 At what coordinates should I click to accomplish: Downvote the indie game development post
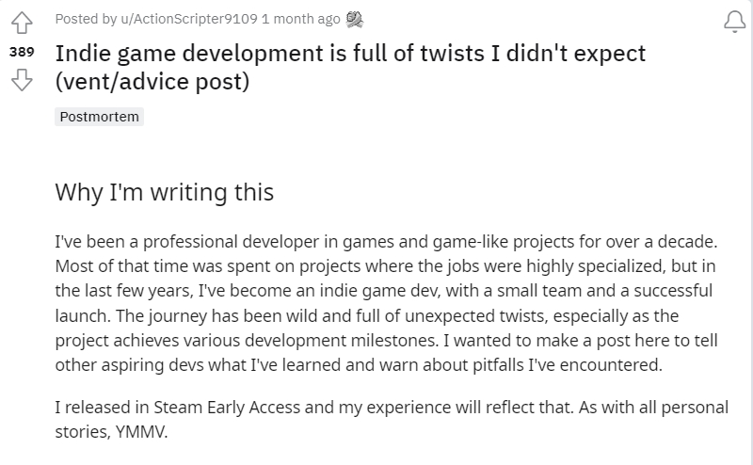click(22, 79)
